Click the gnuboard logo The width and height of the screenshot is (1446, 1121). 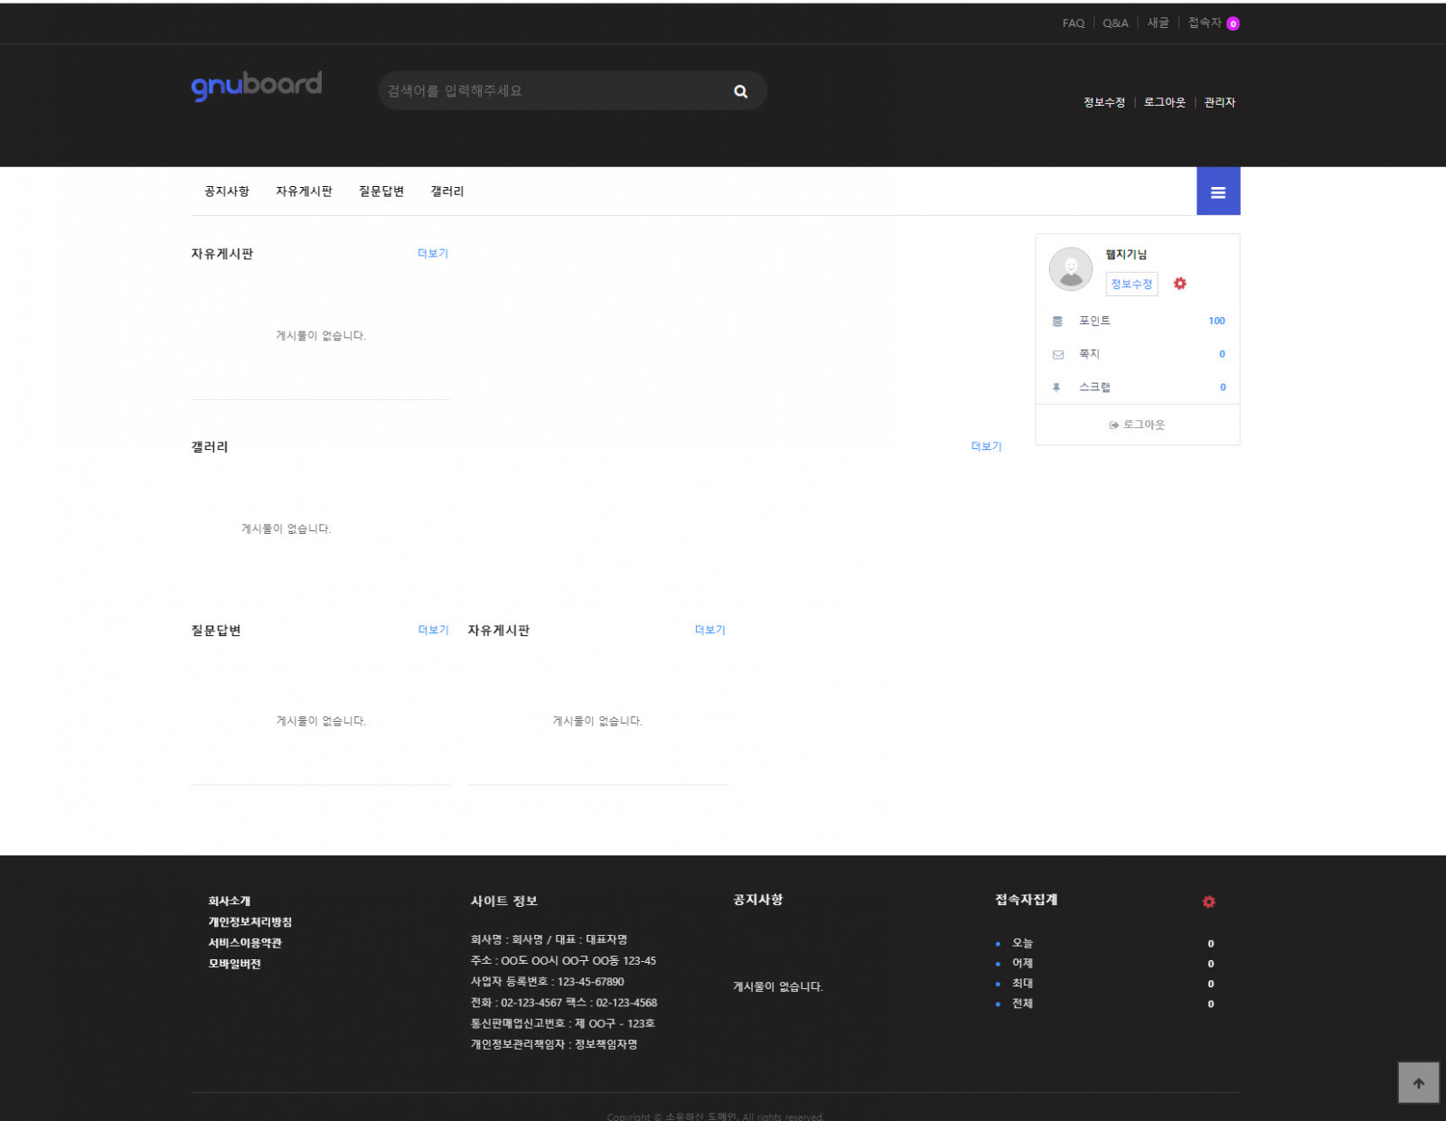[257, 86]
